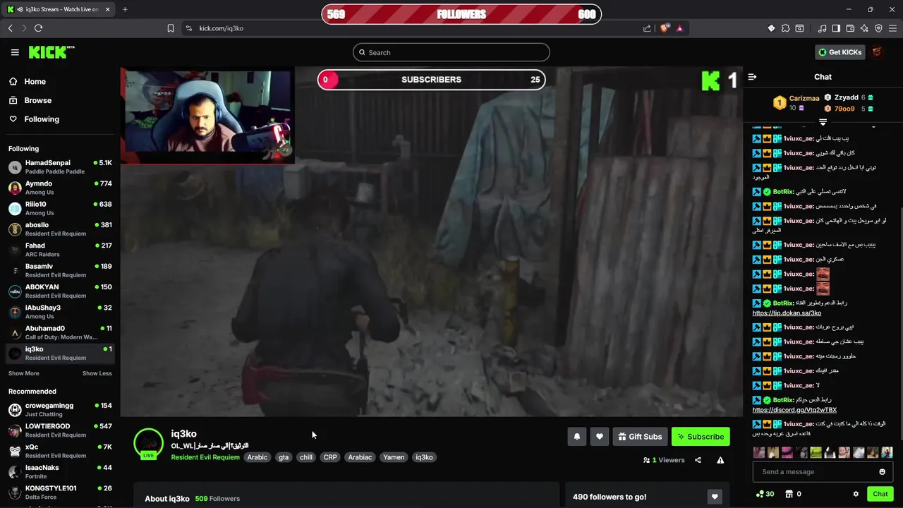Open the discord.gg invite link in chat

pos(794,410)
